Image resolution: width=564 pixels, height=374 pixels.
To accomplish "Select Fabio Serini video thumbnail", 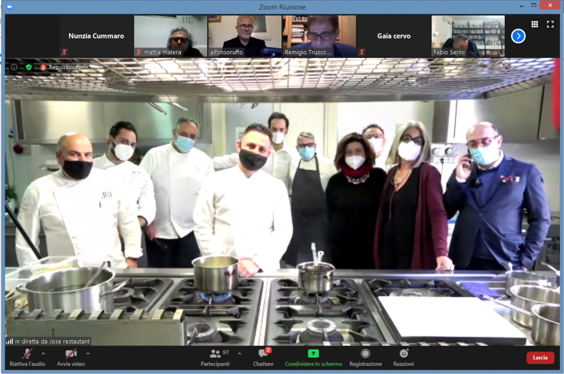I will [x=468, y=36].
